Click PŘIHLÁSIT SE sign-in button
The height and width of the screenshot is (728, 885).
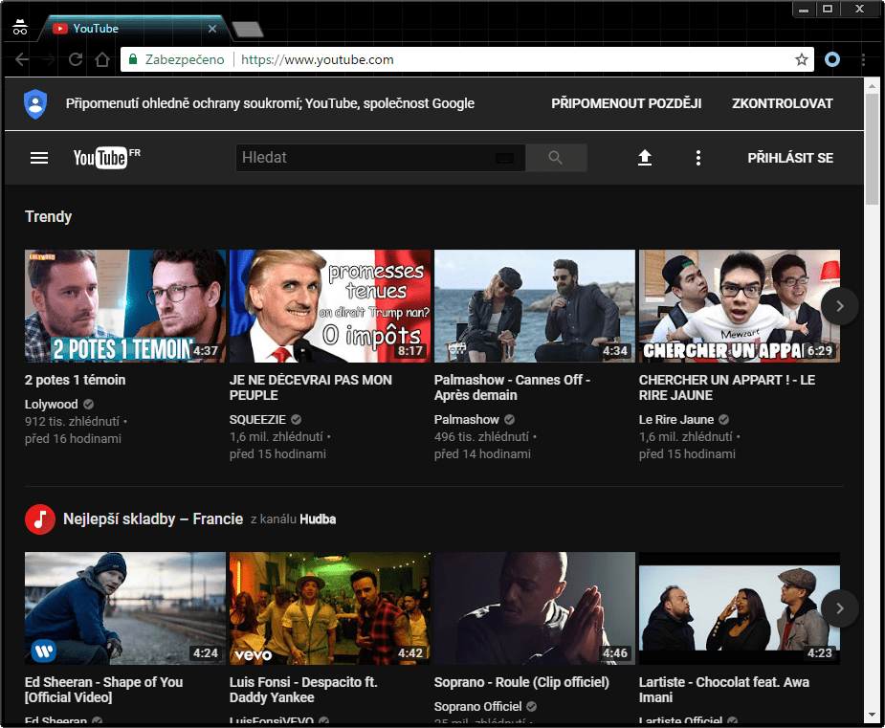(790, 158)
